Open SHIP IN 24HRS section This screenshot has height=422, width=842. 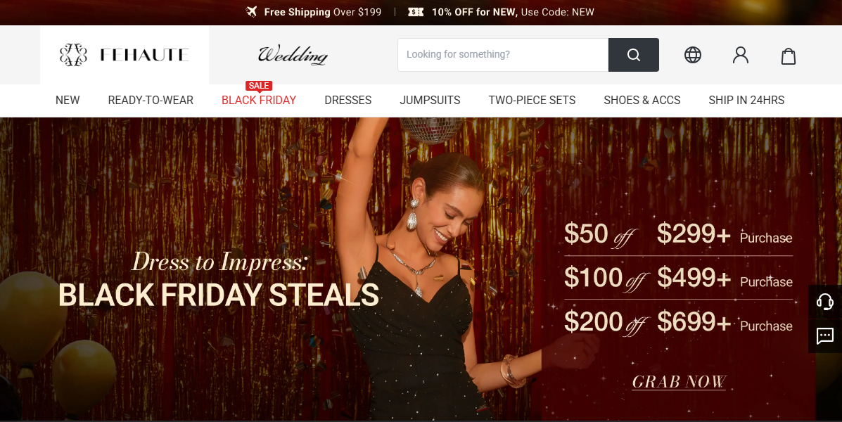[x=746, y=100]
